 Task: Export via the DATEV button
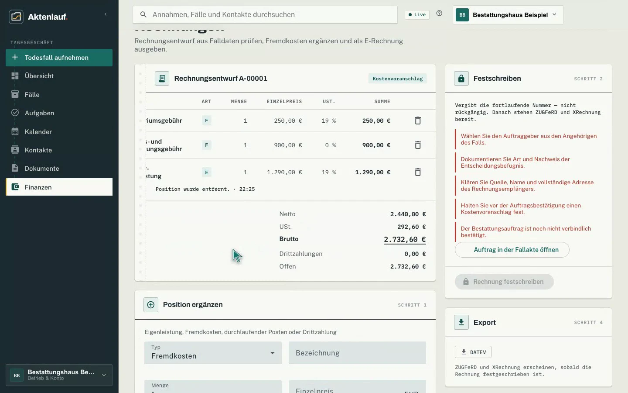tap(473, 352)
